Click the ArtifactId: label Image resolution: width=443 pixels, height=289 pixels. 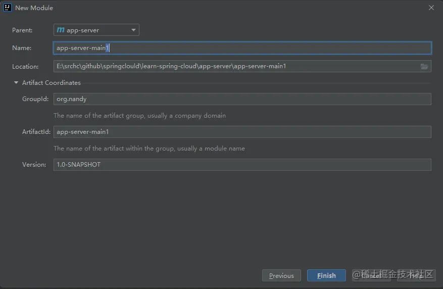(x=36, y=132)
